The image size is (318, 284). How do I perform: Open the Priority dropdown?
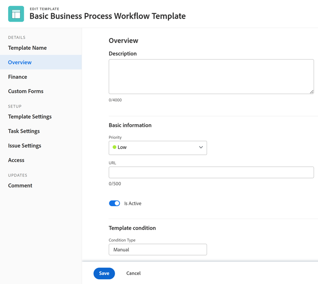[x=158, y=148]
